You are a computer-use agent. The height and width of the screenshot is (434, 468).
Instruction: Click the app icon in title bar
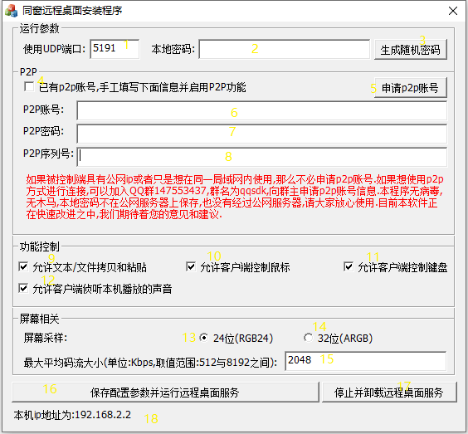point(12,11)
